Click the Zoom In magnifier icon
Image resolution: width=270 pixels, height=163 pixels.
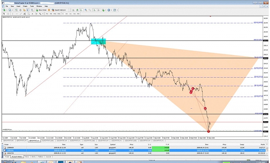pyautogui.click(x=86, y=10)
